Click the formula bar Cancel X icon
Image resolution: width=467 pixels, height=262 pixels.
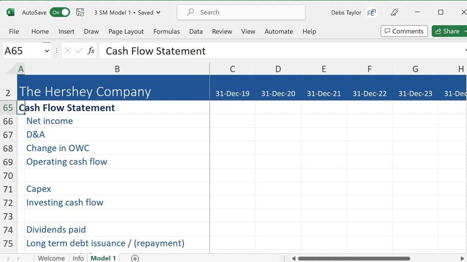67,51
